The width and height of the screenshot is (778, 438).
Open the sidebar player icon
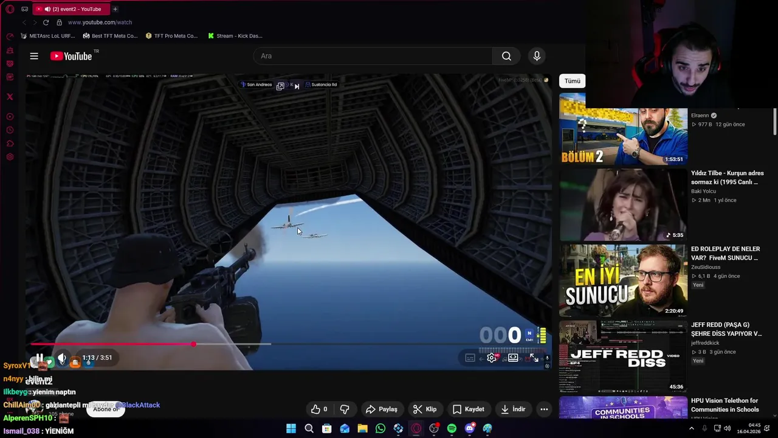coord(10,117)
